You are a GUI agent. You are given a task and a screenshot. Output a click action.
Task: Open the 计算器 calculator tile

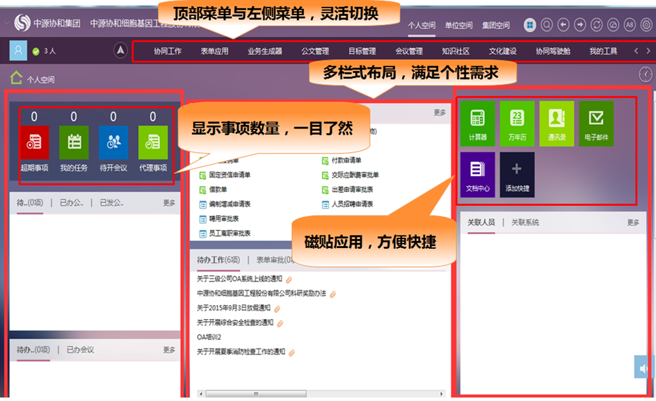point(477,123)
